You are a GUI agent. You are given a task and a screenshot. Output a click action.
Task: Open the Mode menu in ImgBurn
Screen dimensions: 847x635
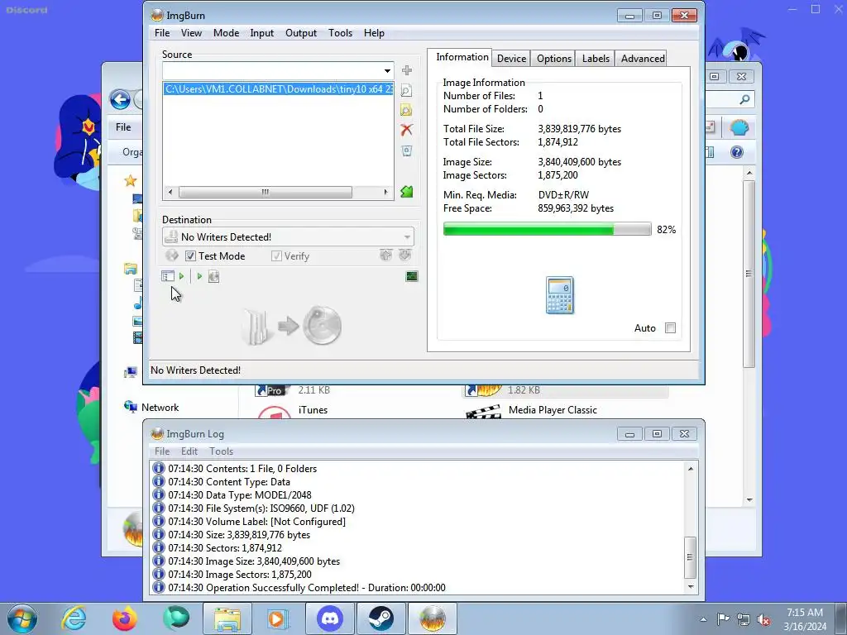pos(227,33)
